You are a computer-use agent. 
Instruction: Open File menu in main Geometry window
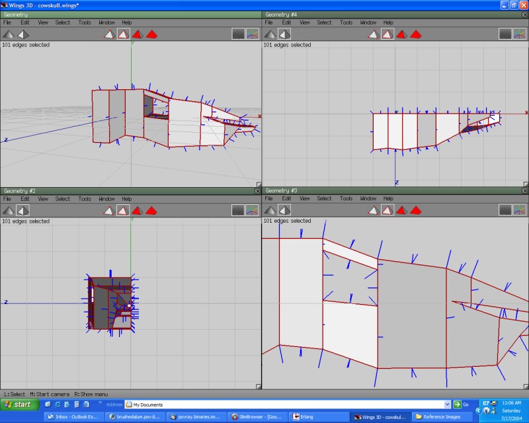coord(7,22)
